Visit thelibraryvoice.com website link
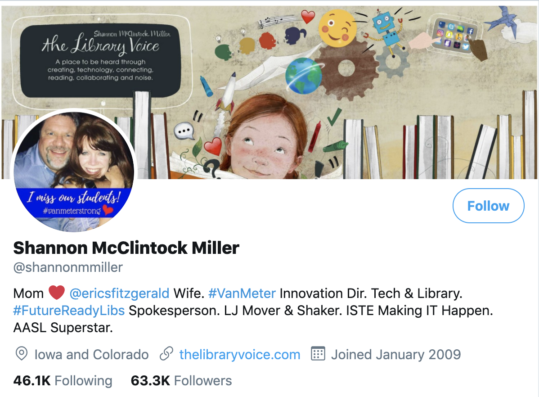Screen dimensions: 539x397 tap(240, 354)
